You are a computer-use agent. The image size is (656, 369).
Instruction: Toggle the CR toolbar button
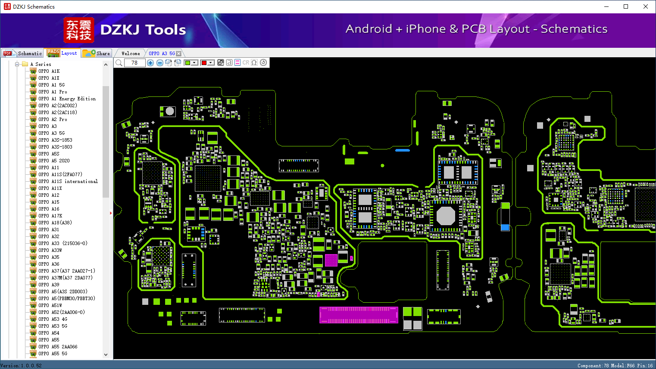[246, 62]
